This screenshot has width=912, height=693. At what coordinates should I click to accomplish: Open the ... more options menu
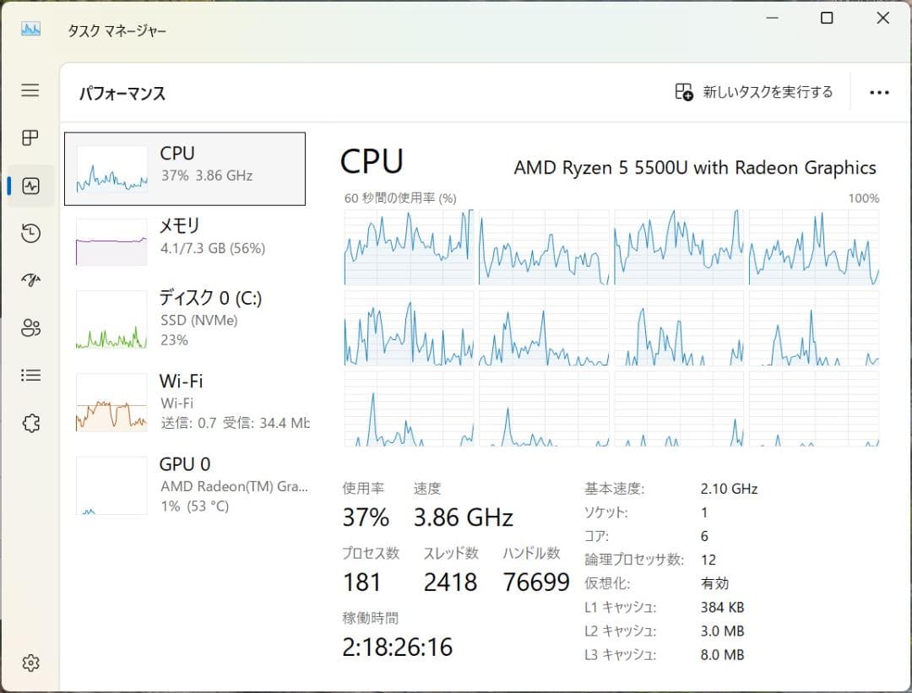[x=880, y=92]
